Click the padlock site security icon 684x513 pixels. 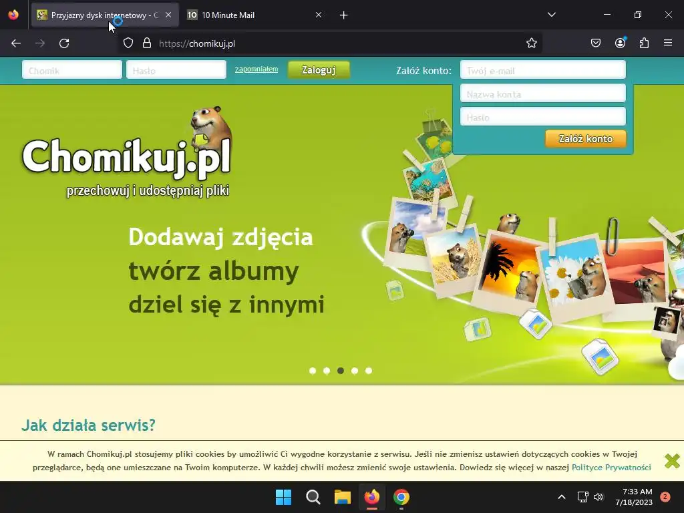tap(147, 43)
